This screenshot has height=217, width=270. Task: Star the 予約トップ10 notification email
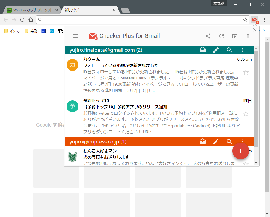(x=246, y=114)
